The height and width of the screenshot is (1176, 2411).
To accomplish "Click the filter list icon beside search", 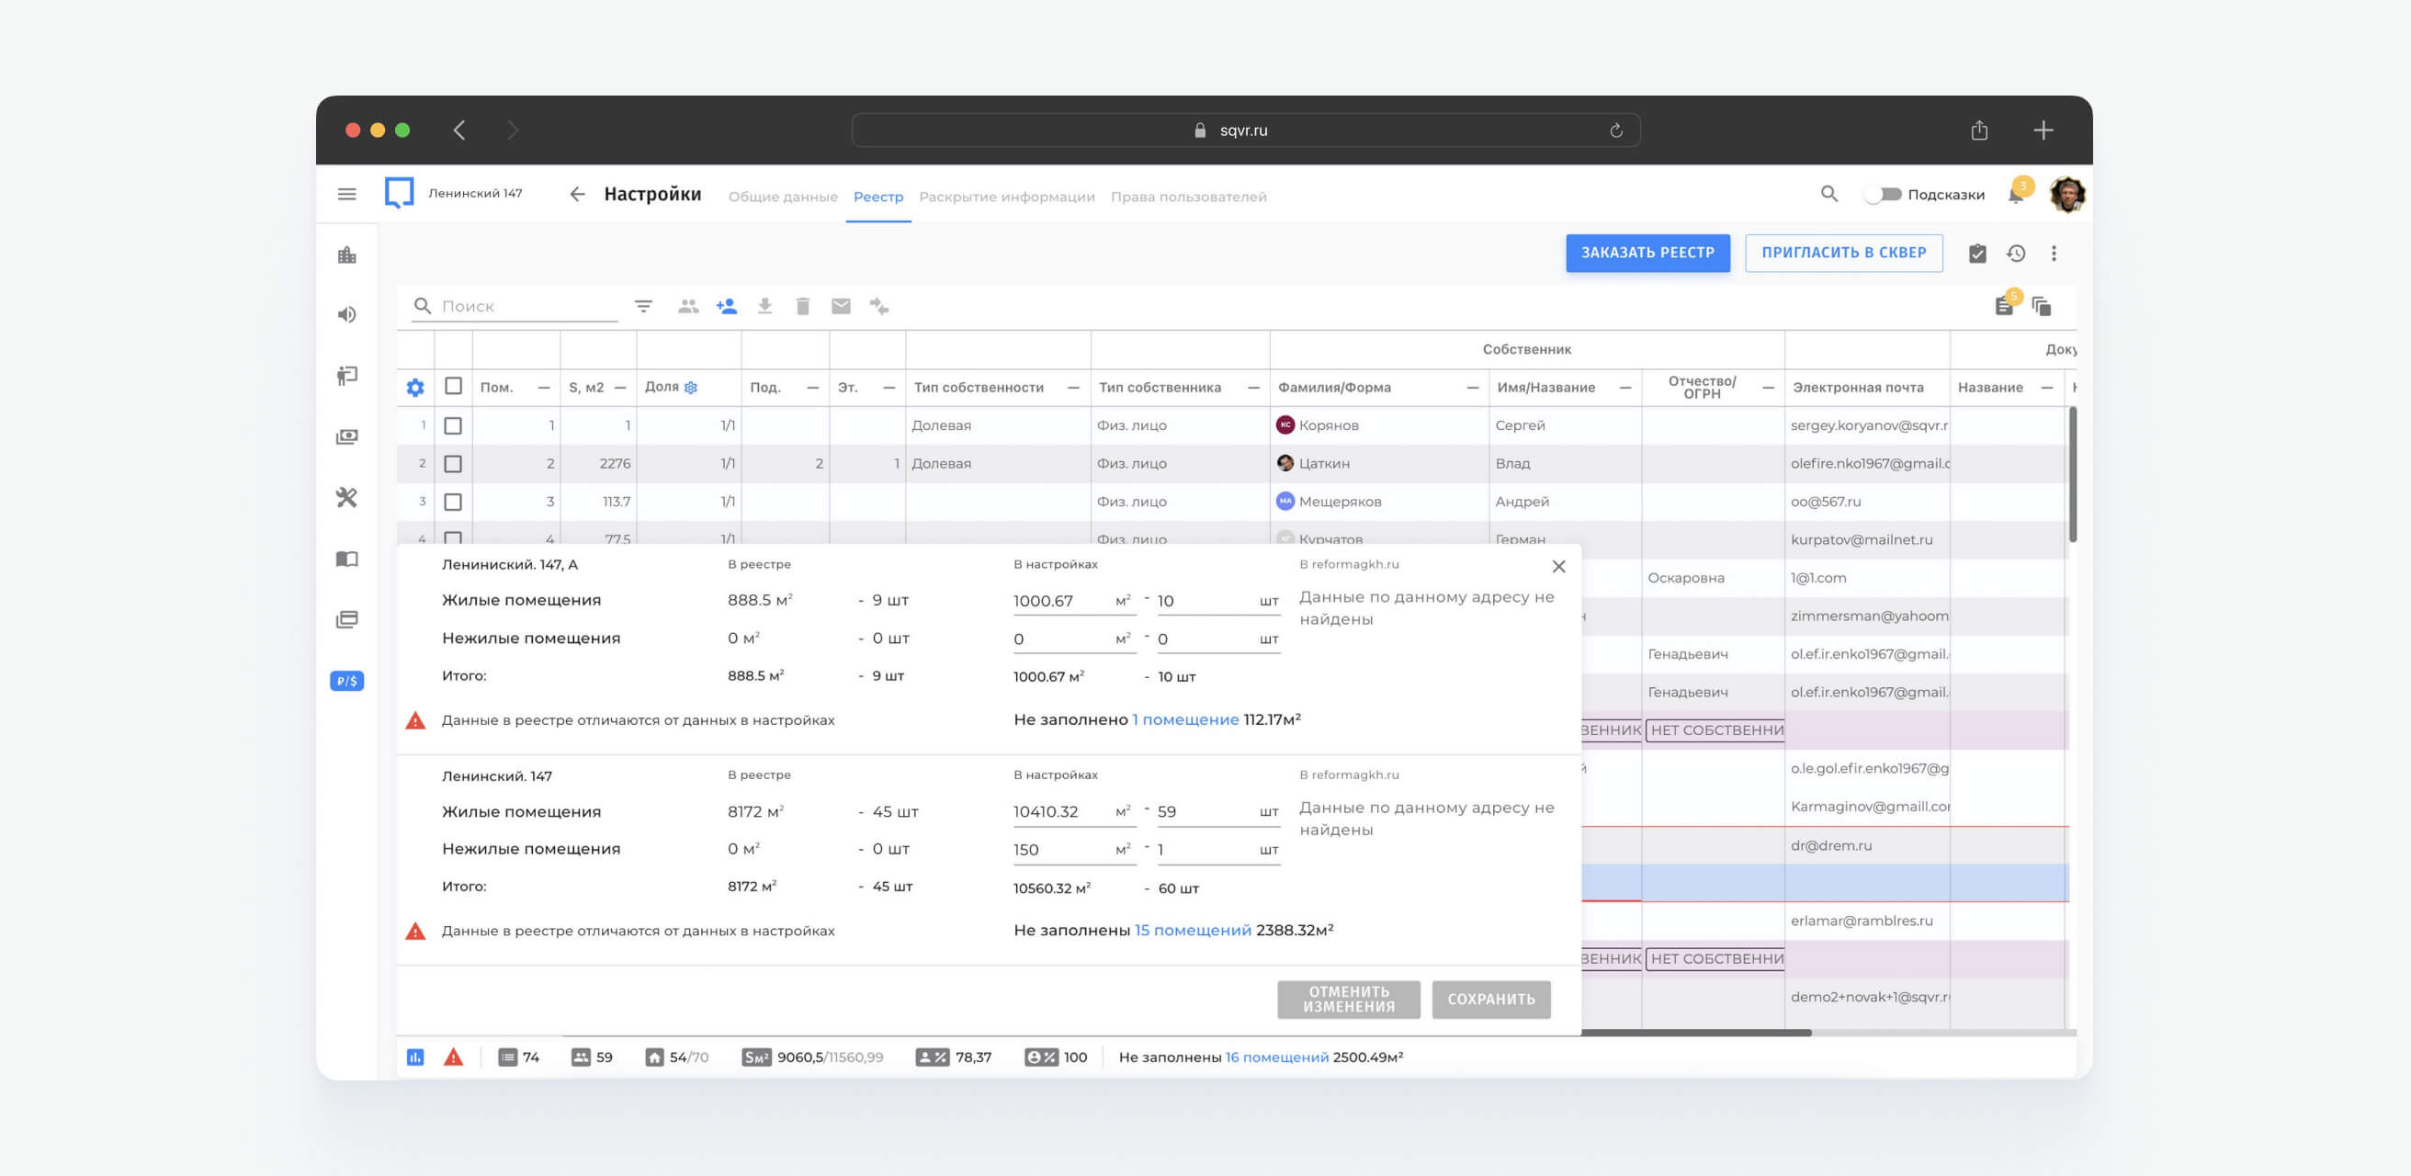I will click(643, 306).
